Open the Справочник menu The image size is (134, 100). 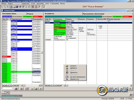tap(25, 3)
